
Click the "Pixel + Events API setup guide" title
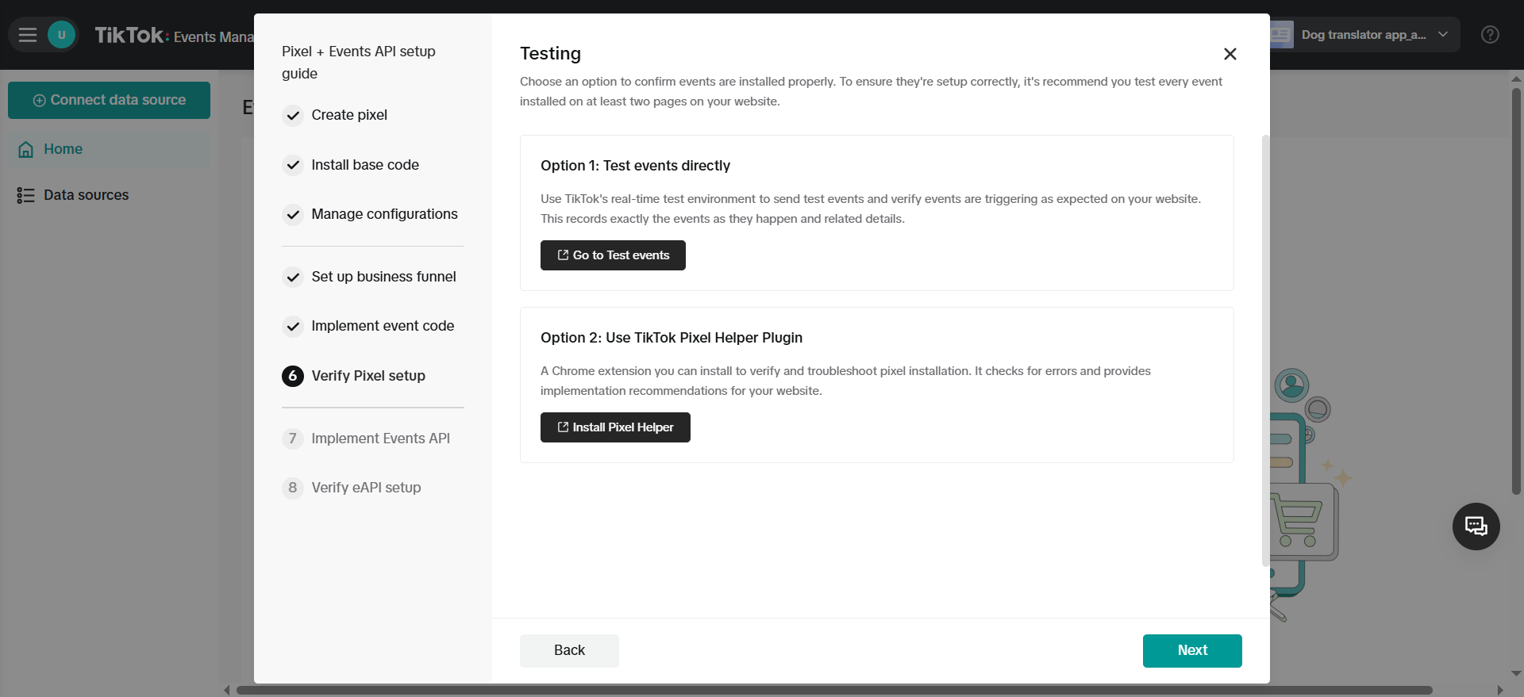[359, 63]
